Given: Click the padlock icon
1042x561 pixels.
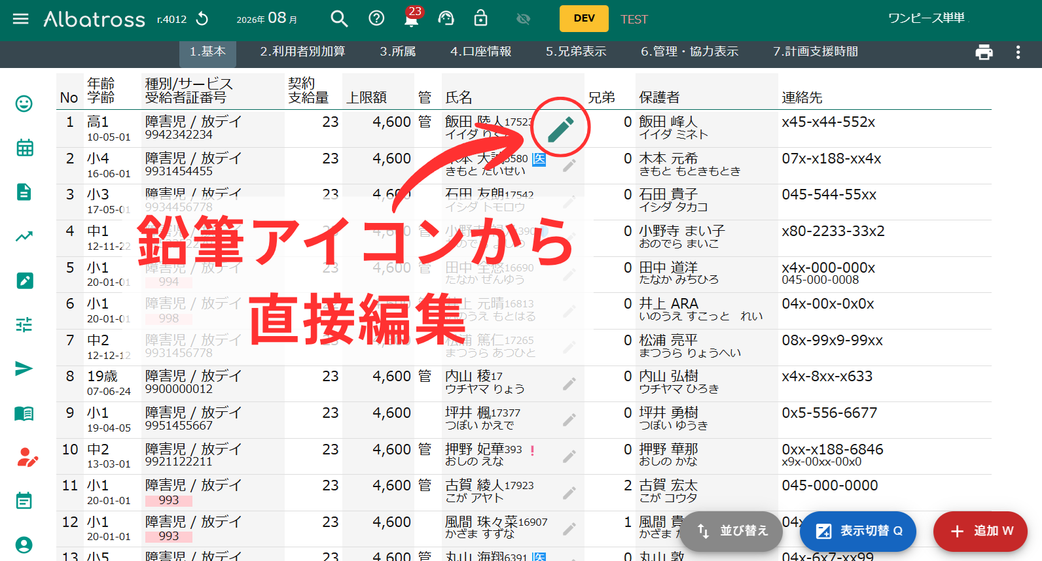Looking at the screenshot, I should tap(481, 18).
